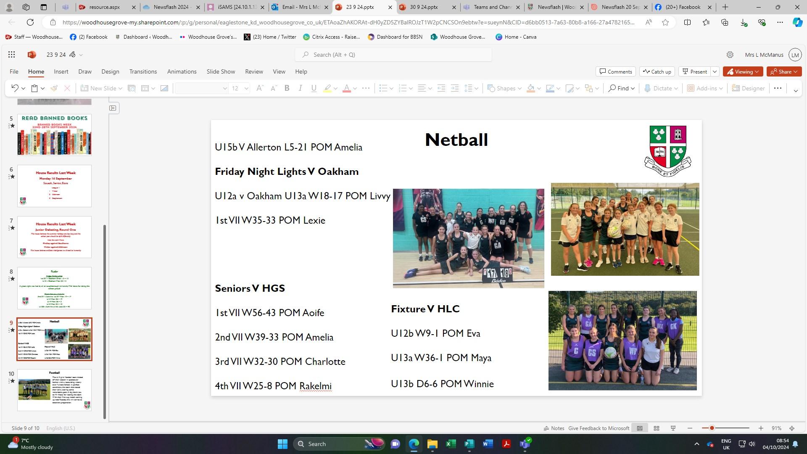The image size is (807, 454).
Task: Click the Fit slide to window icon
Action: click(x=792, y=428)
